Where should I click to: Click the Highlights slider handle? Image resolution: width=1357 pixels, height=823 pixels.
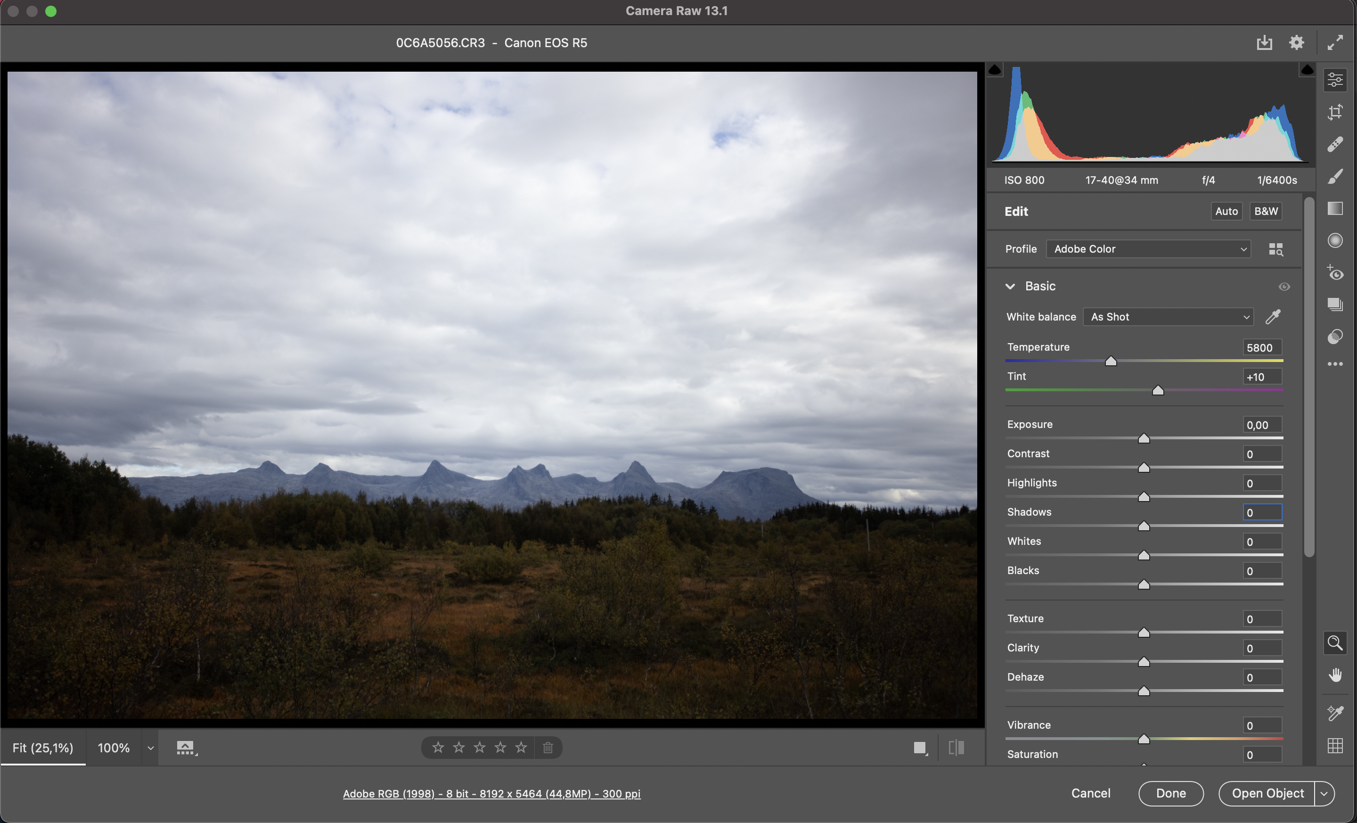(1144, 497)
